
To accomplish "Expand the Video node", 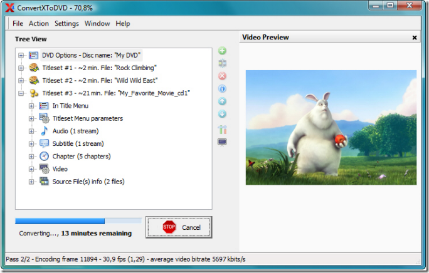I will coord(31,169).
